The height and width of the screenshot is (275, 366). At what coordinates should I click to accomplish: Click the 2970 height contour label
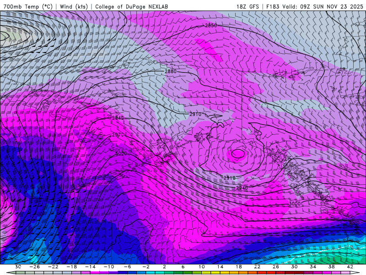click(x=118, y=135)
